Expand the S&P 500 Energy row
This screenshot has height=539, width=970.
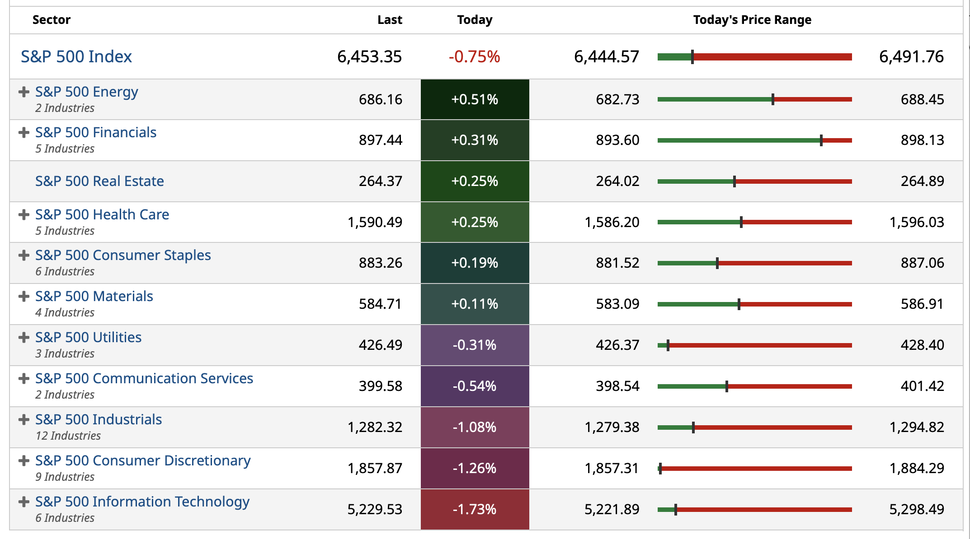[x=24, y=92]
